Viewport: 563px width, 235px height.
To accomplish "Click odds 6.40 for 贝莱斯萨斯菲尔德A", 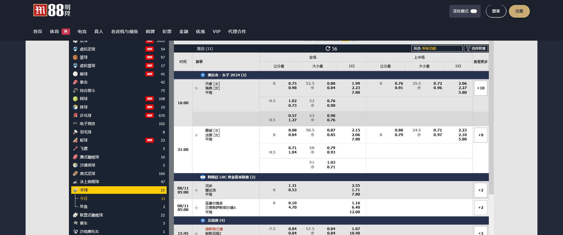I will click(356, 207).
